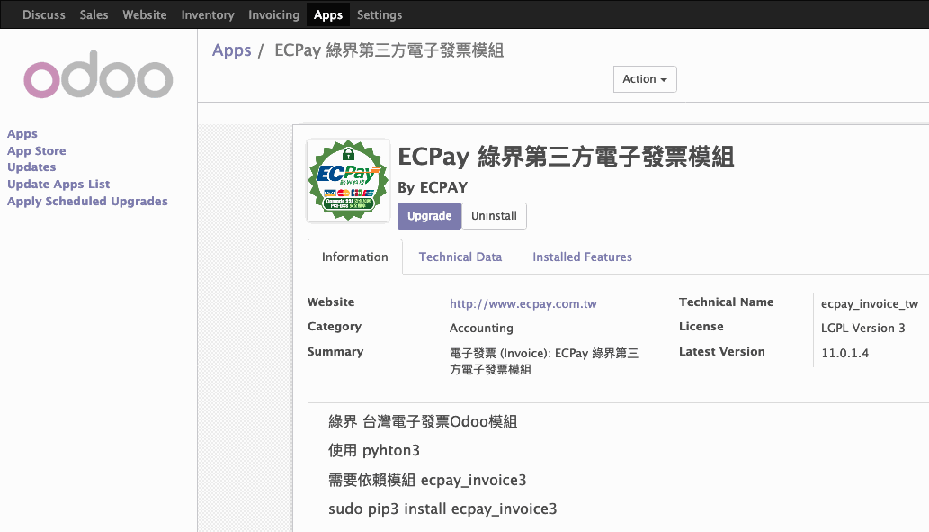Go to Apps in the sidebar
This screenshot has height=532, width=929.
pos(22,134)
